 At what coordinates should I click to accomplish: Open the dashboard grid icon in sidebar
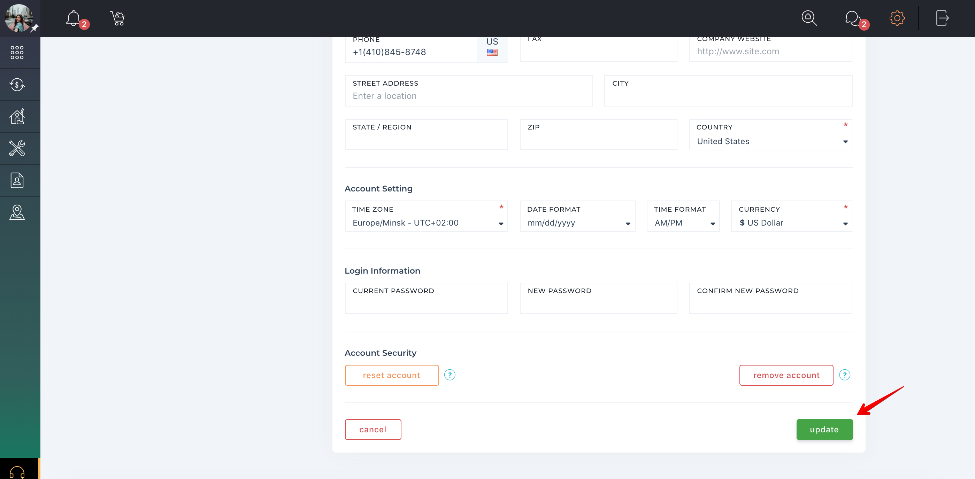pyautogui.click(x=17, y=53)
